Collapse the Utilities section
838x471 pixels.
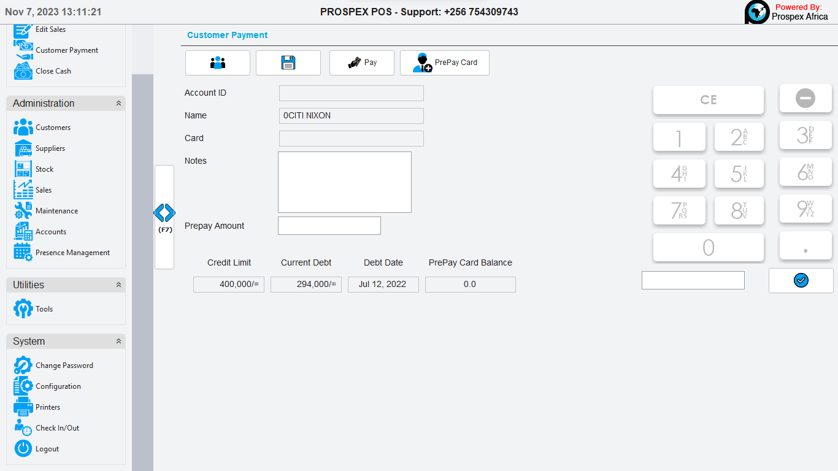coord(118,285)
